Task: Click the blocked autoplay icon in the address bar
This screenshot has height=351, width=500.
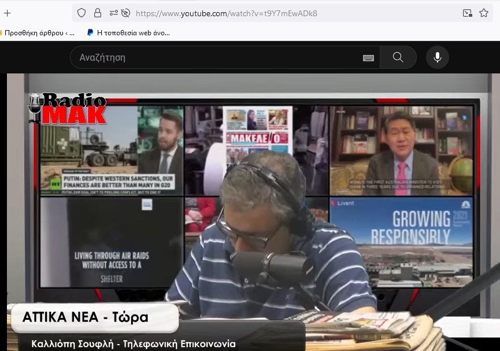Action: coord(125,13)
